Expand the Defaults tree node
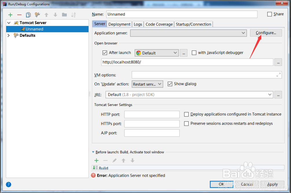The height and width of the screenshot is (193, 291). (9, 35)
